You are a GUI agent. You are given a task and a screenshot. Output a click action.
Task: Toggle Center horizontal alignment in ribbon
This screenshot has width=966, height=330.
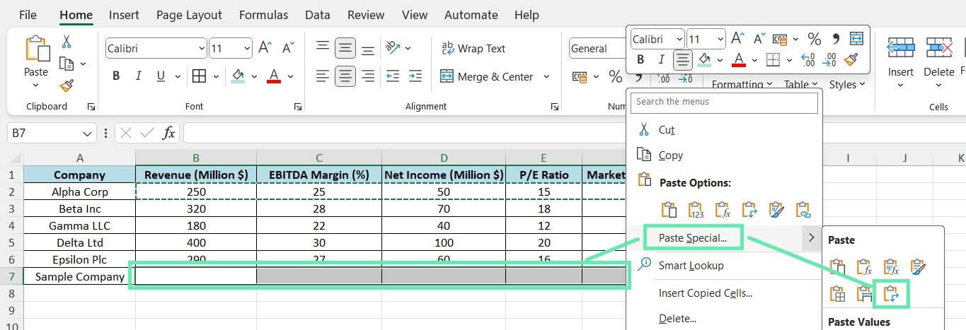345,76
